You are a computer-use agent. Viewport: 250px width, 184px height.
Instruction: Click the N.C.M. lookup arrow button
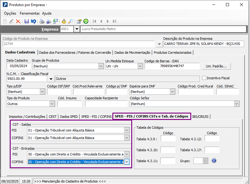(x=51, y=79)
